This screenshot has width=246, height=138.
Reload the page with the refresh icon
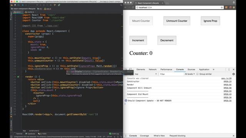click(x=133, y=7)
